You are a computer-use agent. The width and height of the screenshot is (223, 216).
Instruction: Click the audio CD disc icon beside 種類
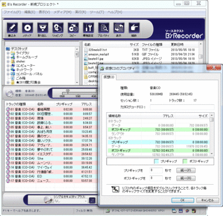point(9,93)
